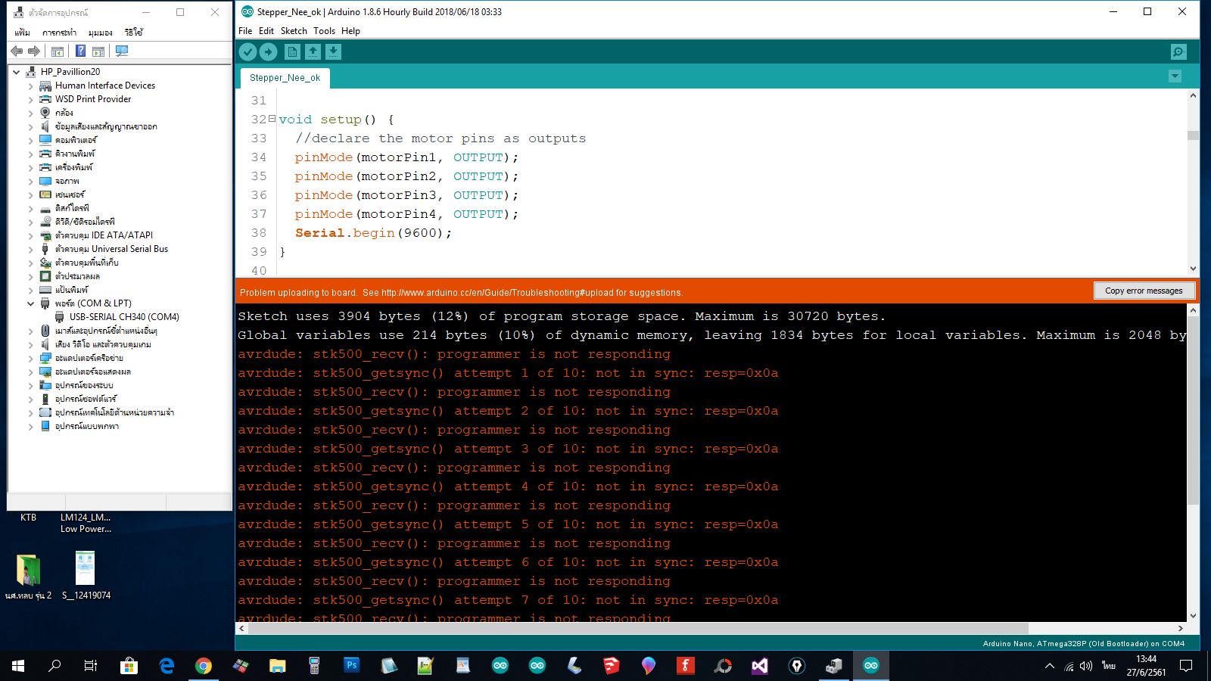Screen dimensions: 1211x681
Task: Create a new sketch with New icon
Action: coord(292,51)
